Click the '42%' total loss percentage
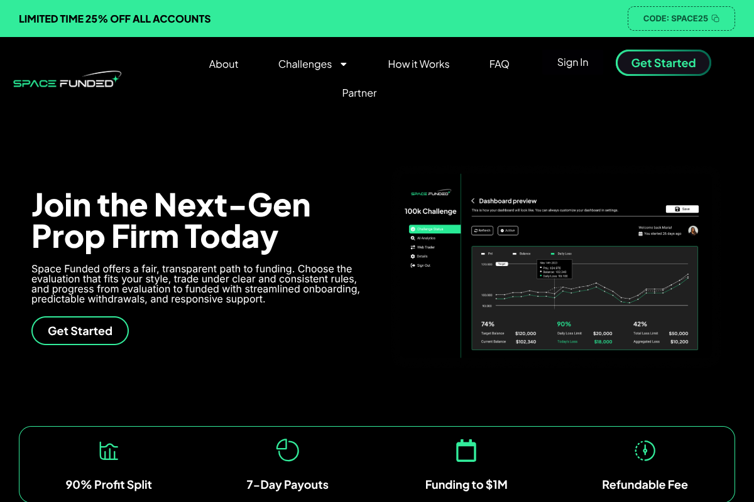 tap(640, 324)
